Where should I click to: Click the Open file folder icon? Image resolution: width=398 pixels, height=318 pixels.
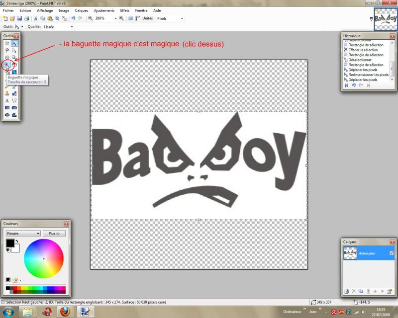click(x=12, y=18)
